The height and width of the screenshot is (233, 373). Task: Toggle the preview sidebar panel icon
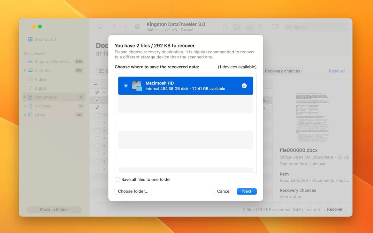[x=275, y=27]
